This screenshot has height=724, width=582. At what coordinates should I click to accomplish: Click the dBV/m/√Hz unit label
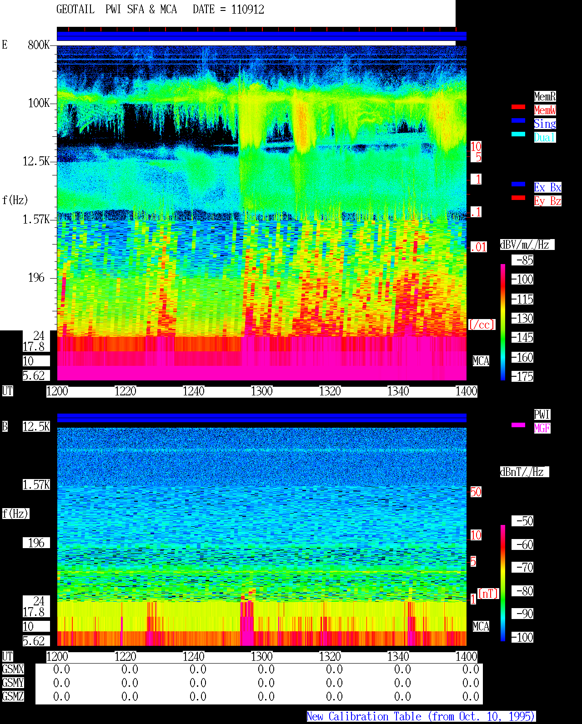coord(527,245)
